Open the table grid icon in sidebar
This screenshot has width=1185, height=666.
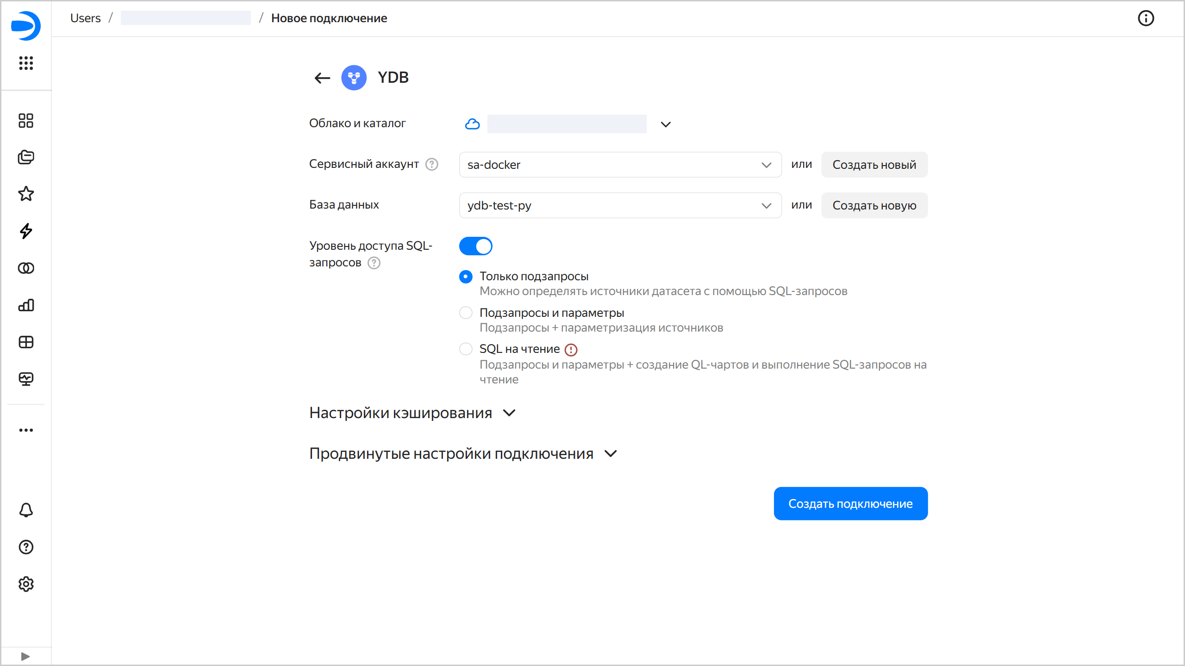(x=26, y=342)
